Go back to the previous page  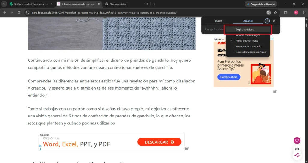(x=5, y=13)
